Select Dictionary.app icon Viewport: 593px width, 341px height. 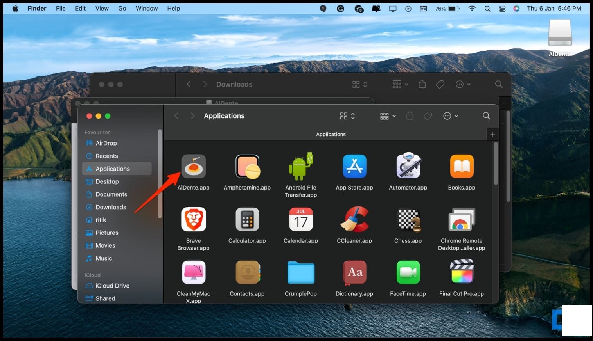tap(354, 272)
